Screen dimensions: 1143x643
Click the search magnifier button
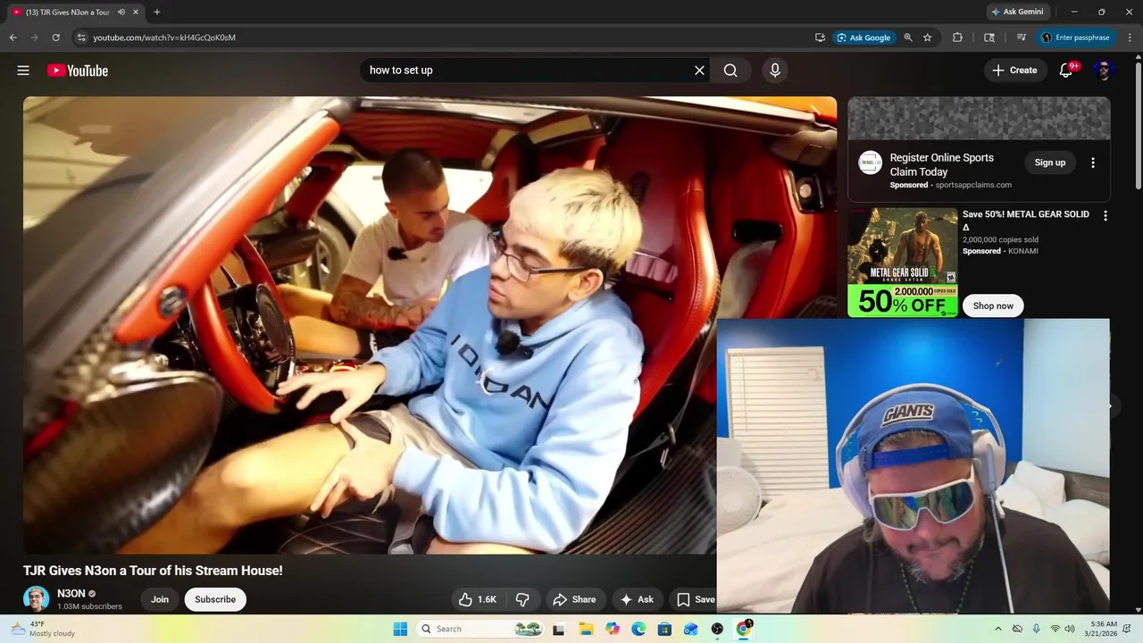click(730, 71)
